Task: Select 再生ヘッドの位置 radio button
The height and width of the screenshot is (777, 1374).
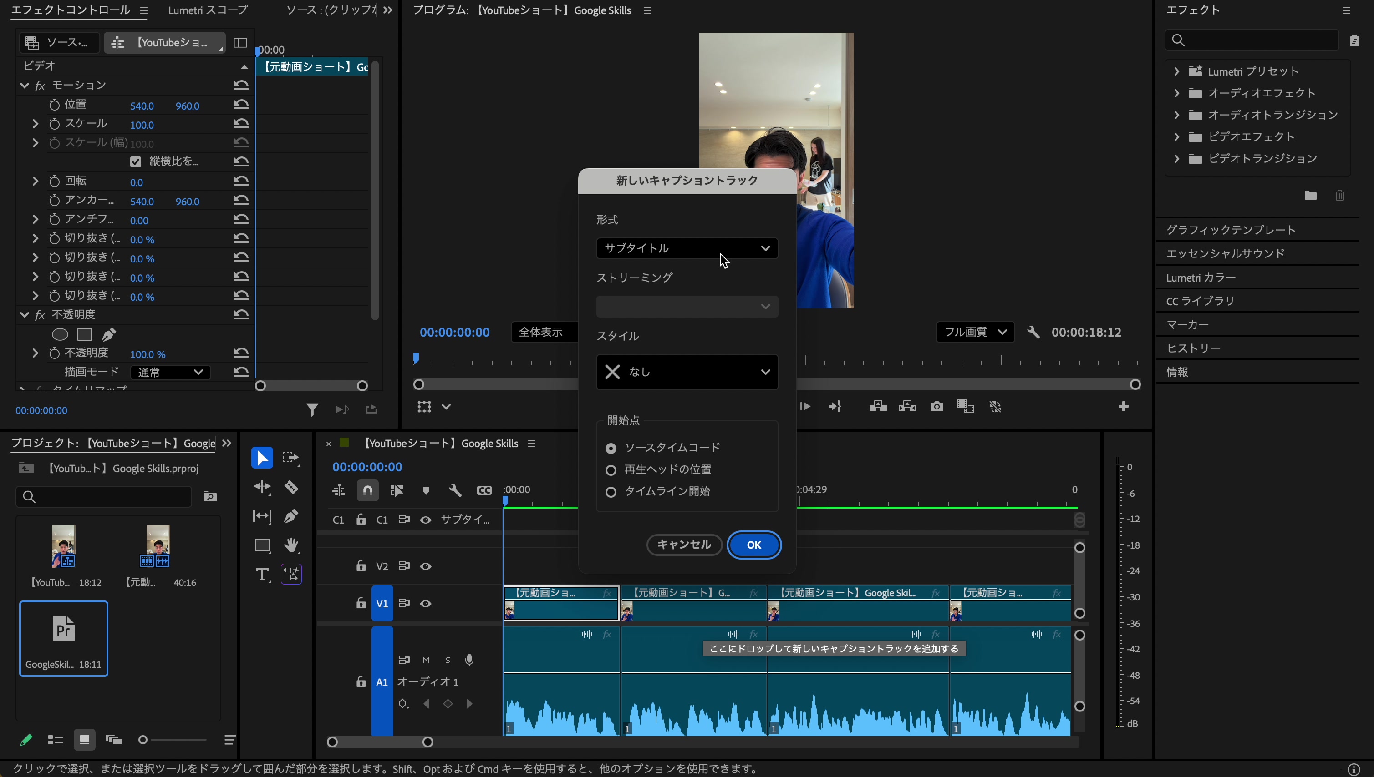Action: point(611,469)
